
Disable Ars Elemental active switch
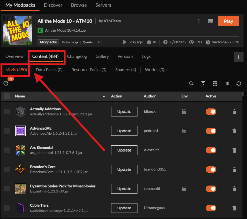click(211, 150)
